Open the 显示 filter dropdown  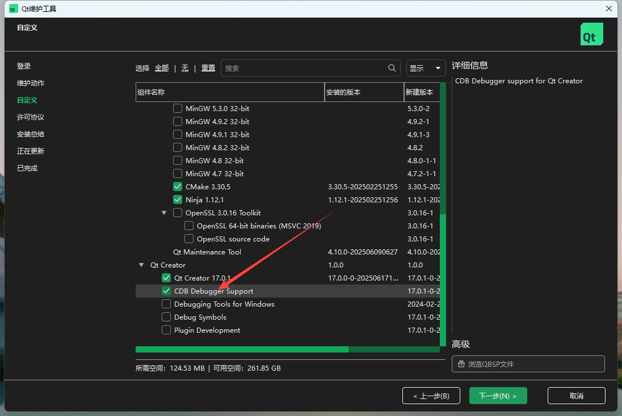(426, 68)
